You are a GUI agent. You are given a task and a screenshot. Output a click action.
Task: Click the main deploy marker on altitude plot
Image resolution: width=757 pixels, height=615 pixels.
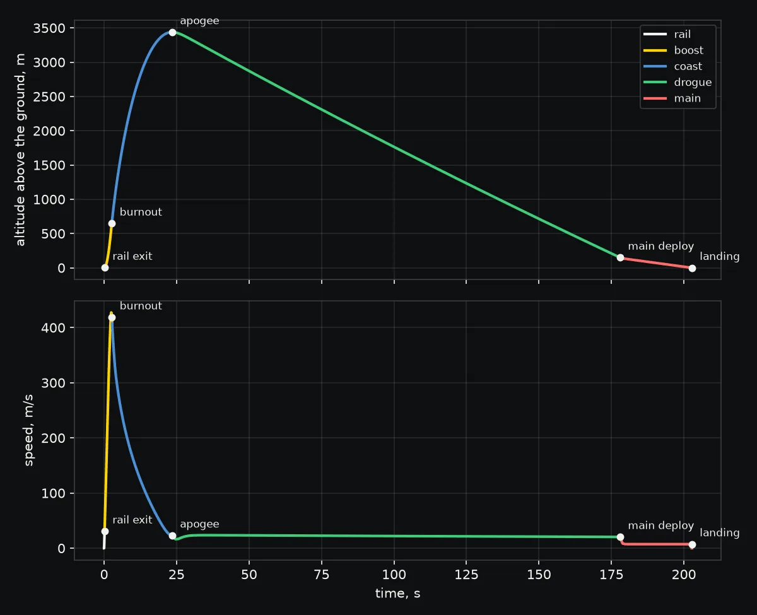pyautogui.click(x=620, y=257)
